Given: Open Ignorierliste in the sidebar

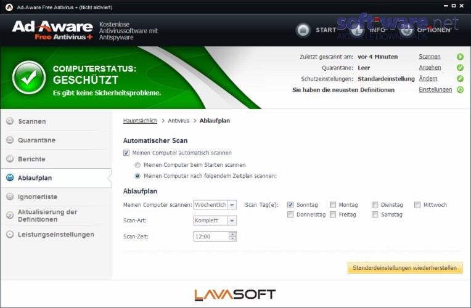Looking at the screenshot, I should pyautogui.click(x=56, y=197).
